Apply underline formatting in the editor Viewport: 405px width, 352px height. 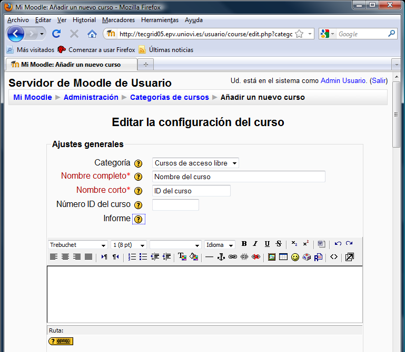click(x=267, y=244)
